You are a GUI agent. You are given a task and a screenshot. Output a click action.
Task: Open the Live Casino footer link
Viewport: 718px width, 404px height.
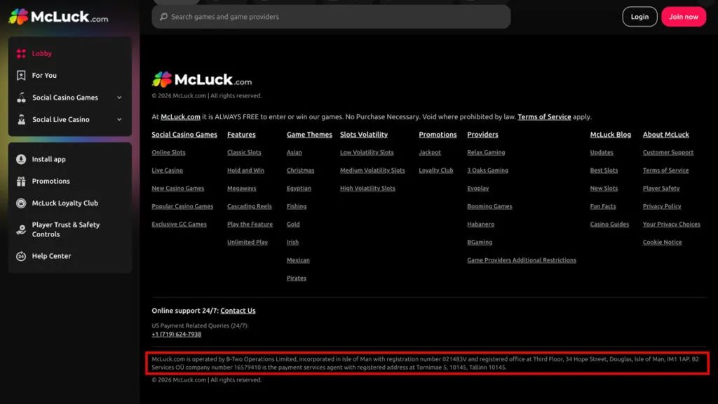click(x=167, y=170)
